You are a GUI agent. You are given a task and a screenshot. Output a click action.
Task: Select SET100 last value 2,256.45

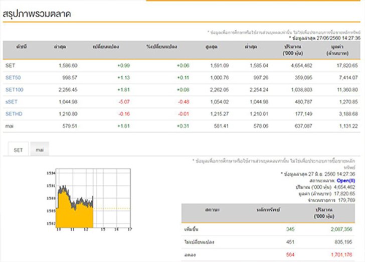[68, 89]
